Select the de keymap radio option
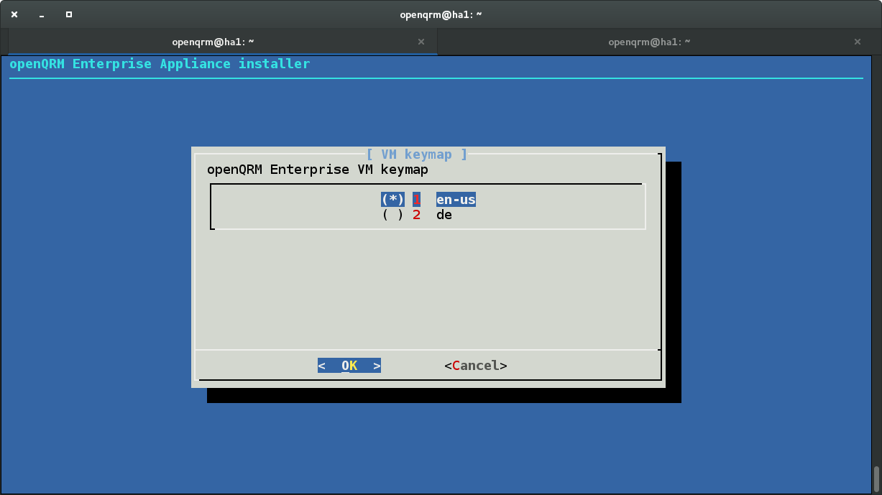The image size is (882, 495). (x=392, y=215)
